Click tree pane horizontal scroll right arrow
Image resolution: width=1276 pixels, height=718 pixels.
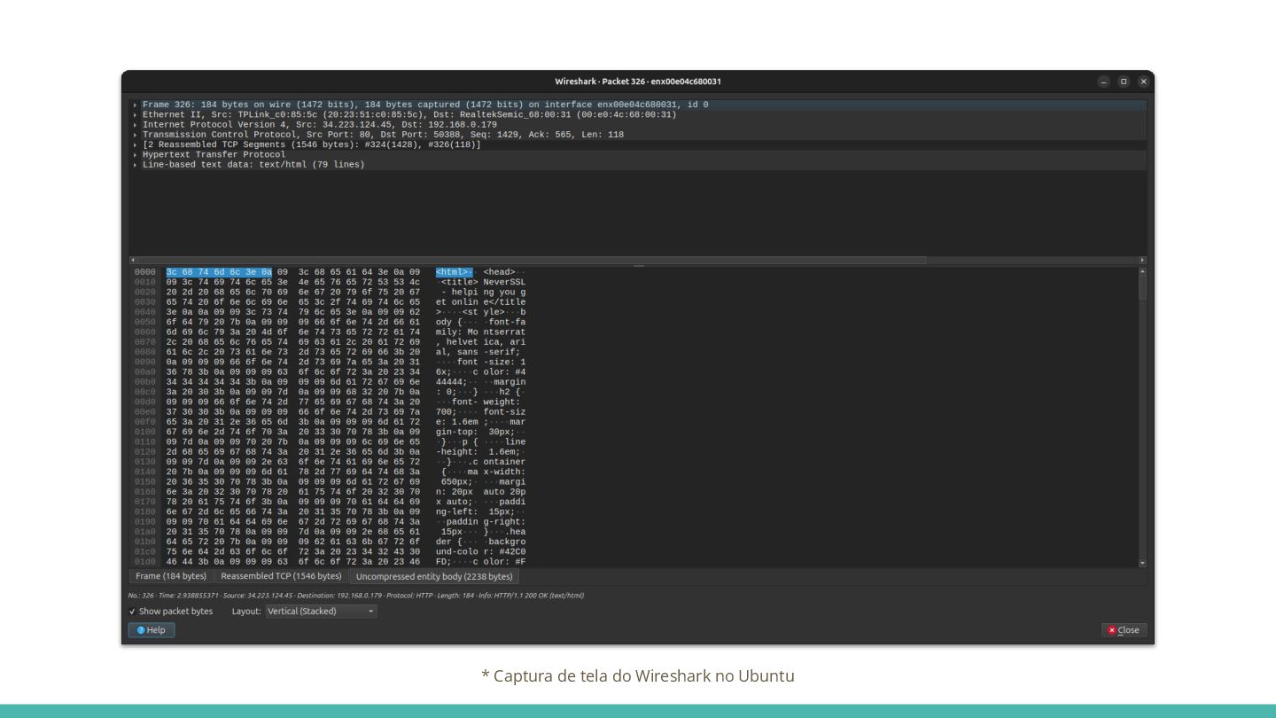coord(1142,260)
